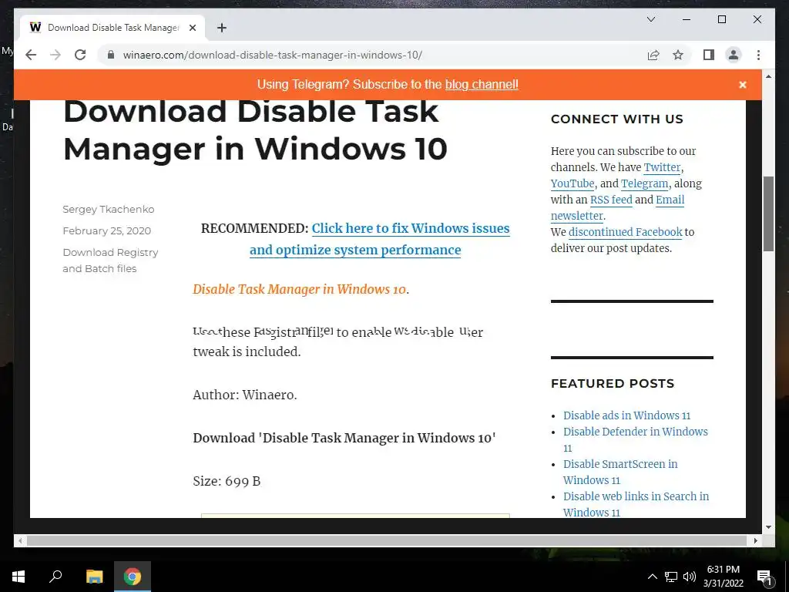This screenshot has height=592, width=789.
Task: Dismiss the orange Telegram banner
Action: tap(742, 85)
